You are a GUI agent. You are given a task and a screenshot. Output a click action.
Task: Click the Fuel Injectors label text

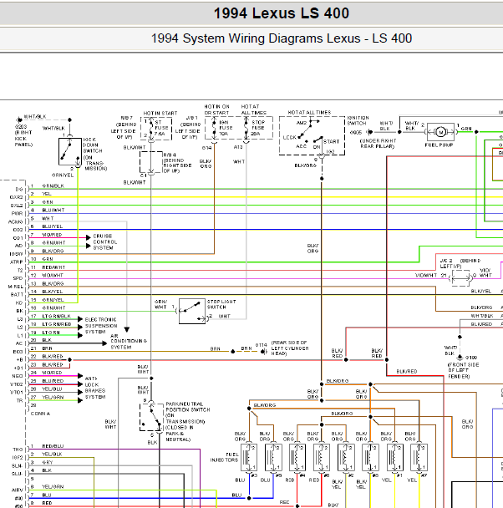coord(224,457)
